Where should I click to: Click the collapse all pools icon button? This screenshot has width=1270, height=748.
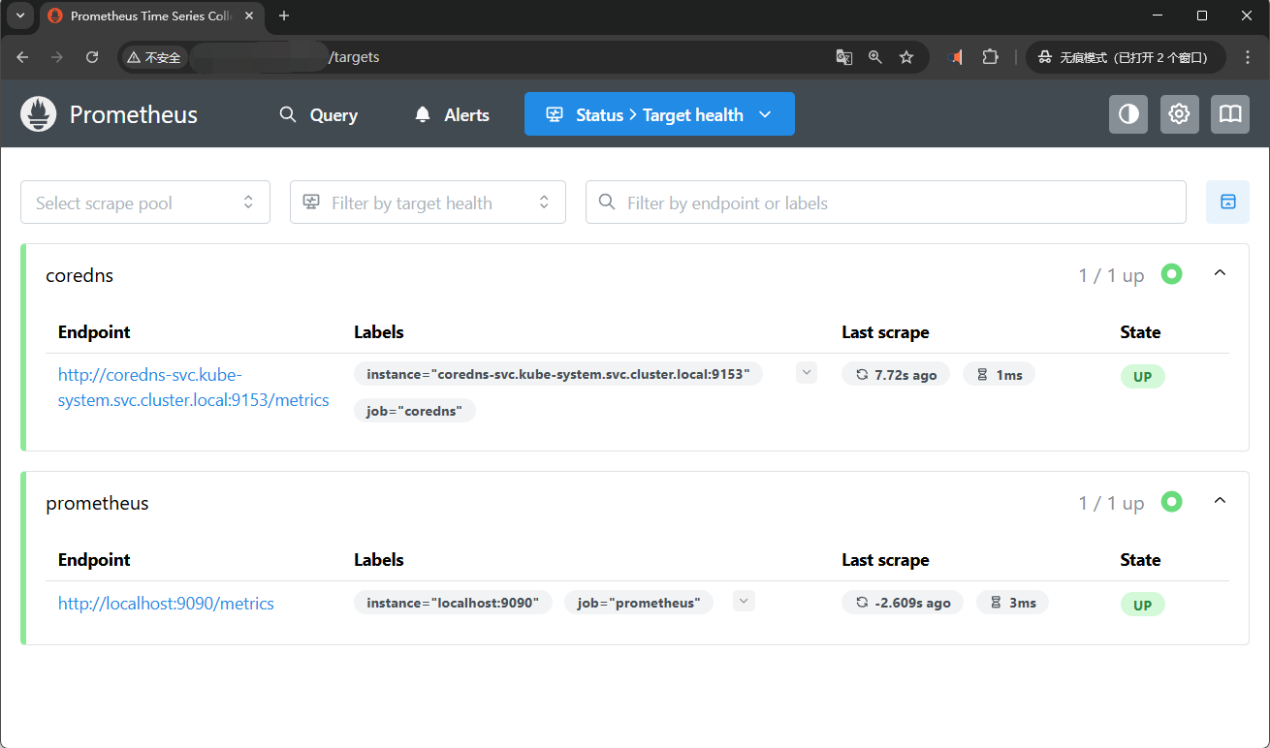click(1227, 202)
